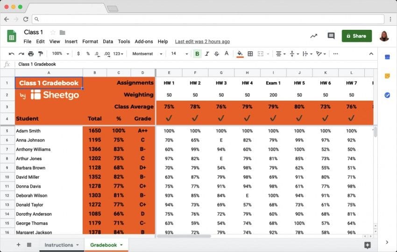This screenshot has width=397, height=252.
Task: Select the Paint format roller icon
Action: point(40,54)
